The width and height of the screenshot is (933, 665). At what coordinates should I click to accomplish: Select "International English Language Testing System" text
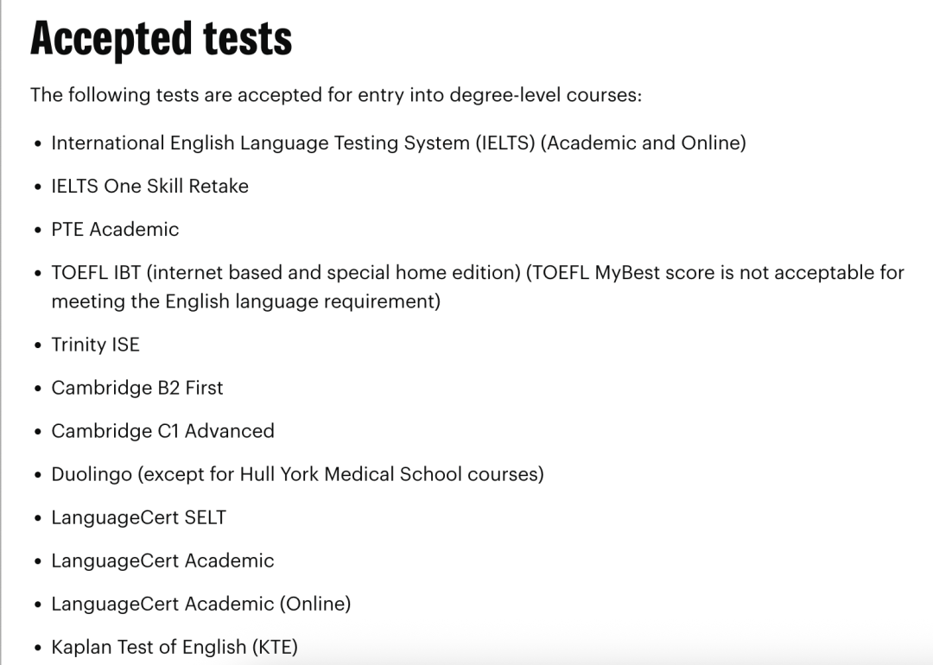click(x=260, y=142)
